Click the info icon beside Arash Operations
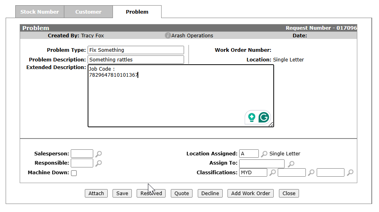Viewport: 379px width, 212px height. [168, 36]
